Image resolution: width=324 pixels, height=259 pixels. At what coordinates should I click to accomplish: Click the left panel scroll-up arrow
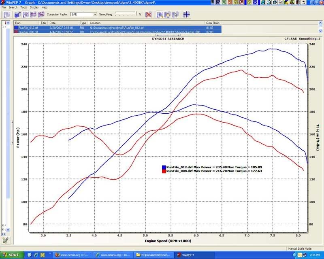[8, 23]
